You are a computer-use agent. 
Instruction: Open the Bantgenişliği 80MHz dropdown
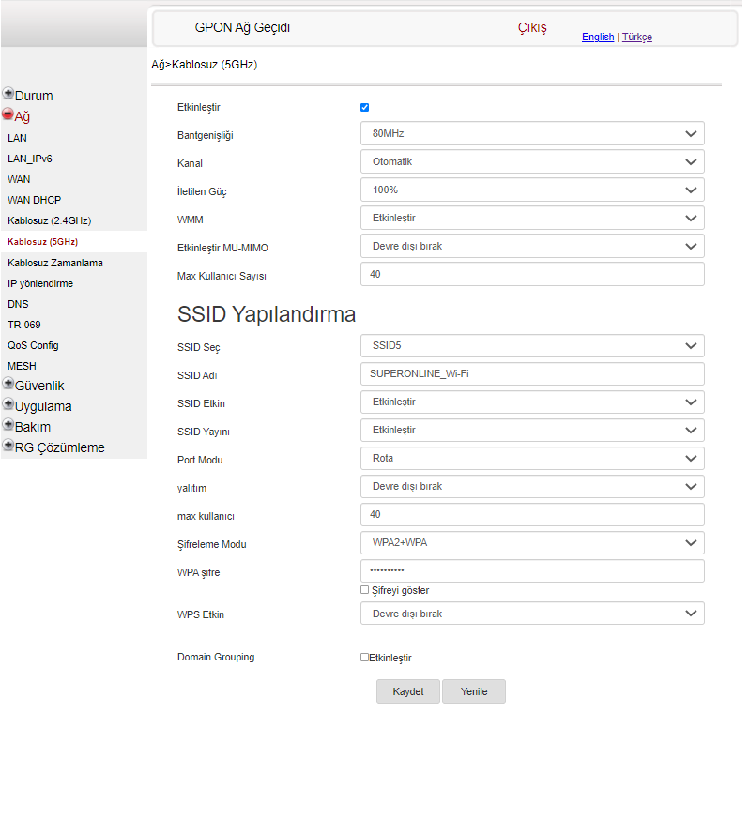click(532, 134)
